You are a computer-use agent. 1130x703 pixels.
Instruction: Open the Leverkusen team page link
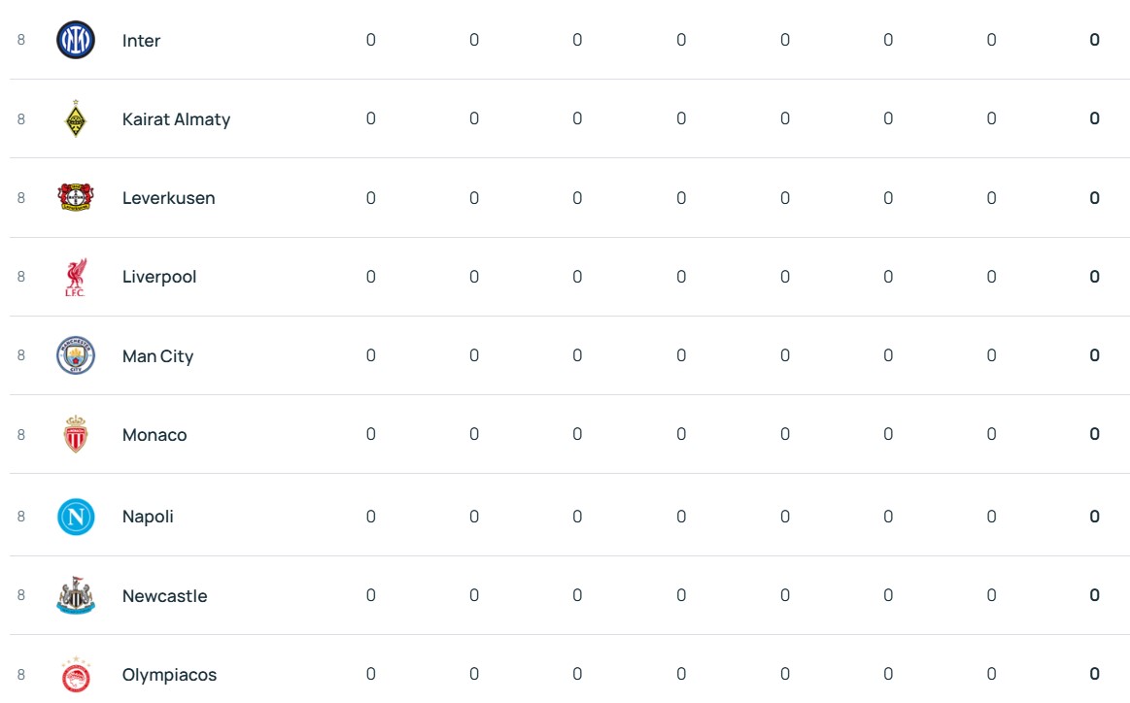(168, 198)
